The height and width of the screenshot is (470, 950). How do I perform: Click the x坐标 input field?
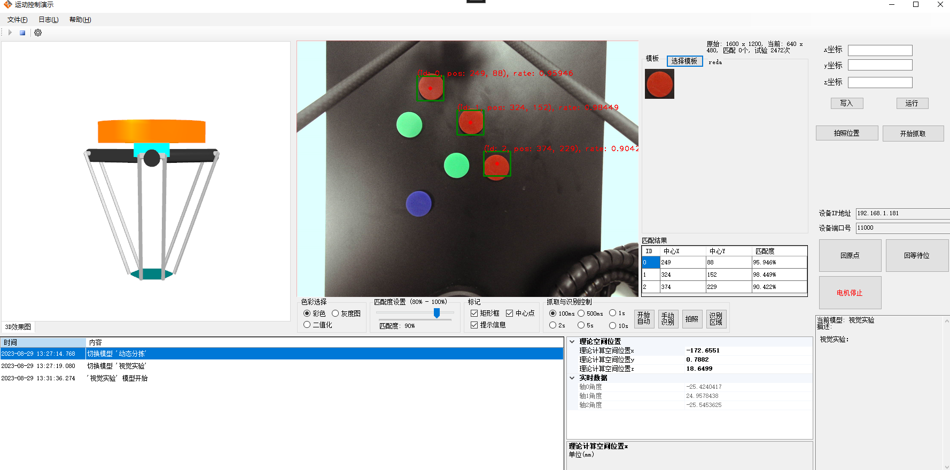pos(880,50)
